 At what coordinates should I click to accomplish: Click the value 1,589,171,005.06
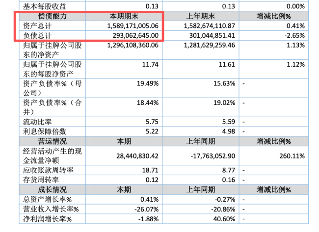click(x=133, y=26)
